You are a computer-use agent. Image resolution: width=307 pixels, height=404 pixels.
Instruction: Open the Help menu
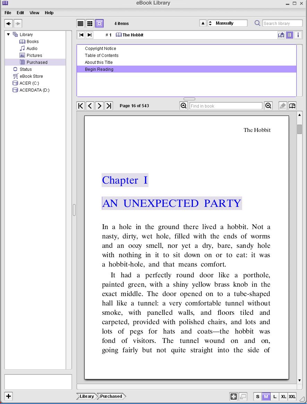click(x=49, y=12)
